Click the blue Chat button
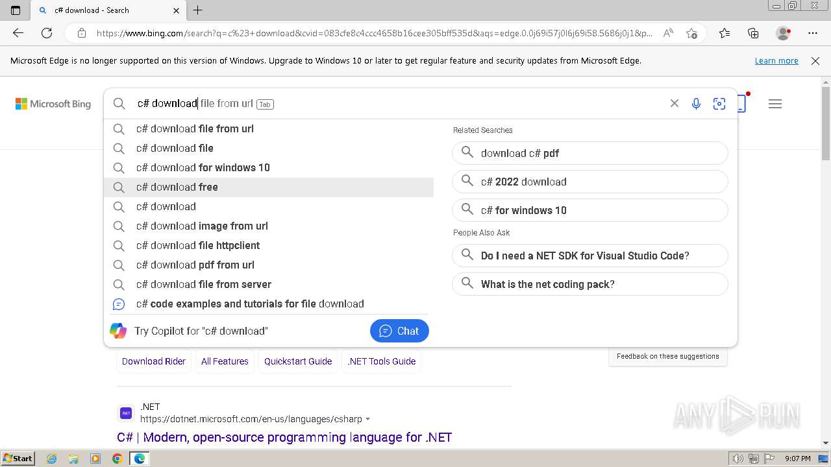Viewport: 831px width, 467px height. pyautogui.click(x=399, y=331)
